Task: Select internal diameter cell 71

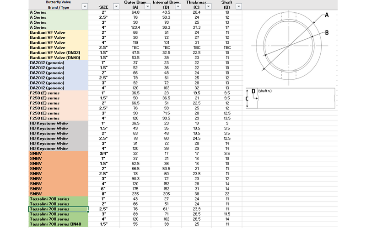Action: pos(166,214)
